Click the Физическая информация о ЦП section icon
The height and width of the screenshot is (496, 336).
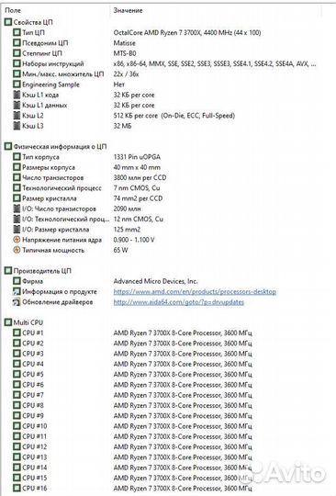(x=8, y=146)
